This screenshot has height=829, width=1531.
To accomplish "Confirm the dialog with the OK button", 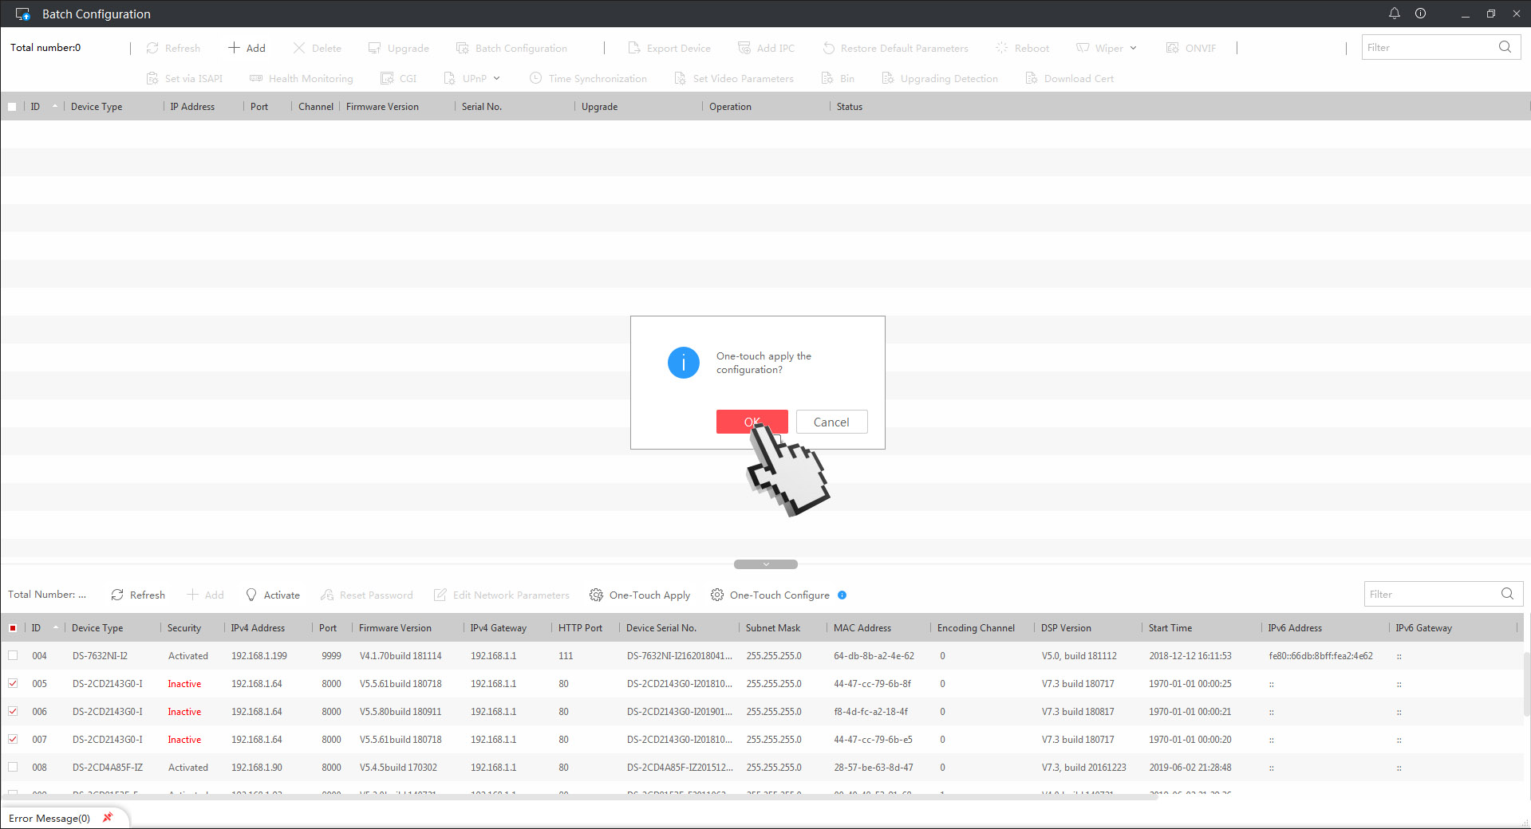I will pyautogui.click(x=752, y=422).
